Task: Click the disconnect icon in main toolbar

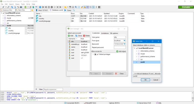Action: pyautogui.click(x=8, y=7)
